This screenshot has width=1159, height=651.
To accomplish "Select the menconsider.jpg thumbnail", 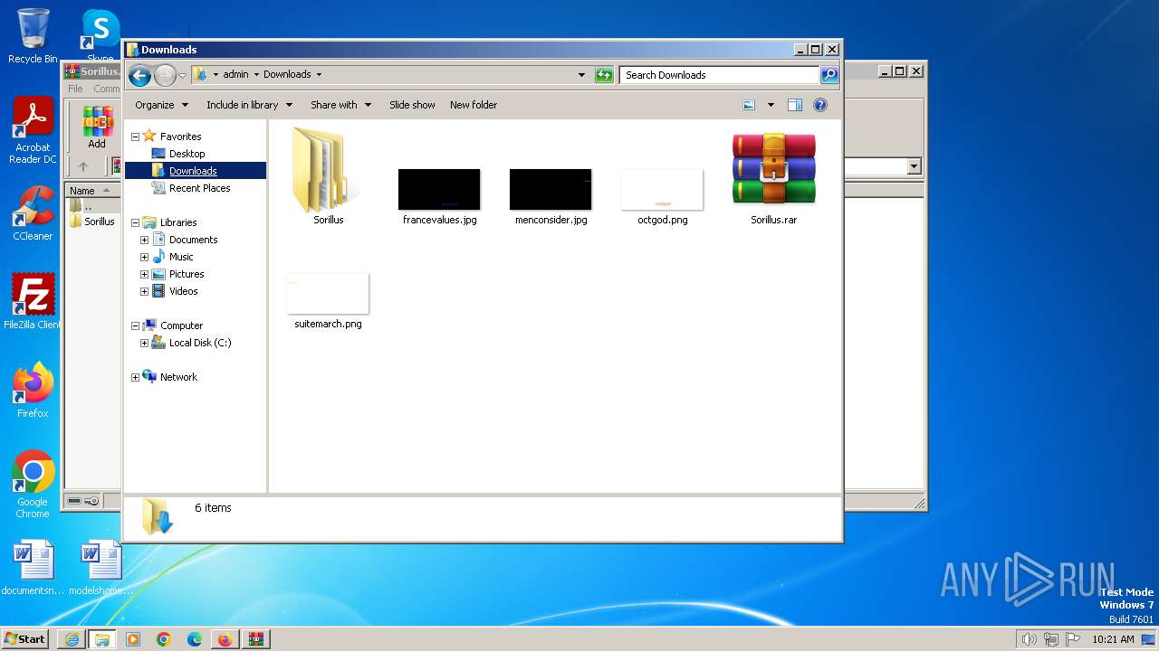I will click(x=551, y=189).
